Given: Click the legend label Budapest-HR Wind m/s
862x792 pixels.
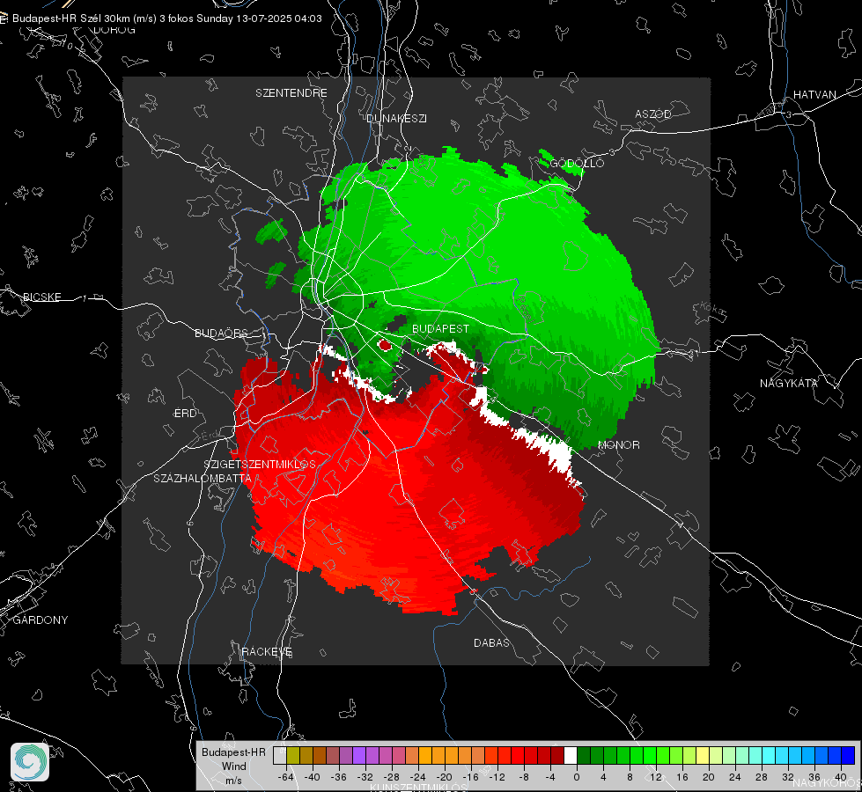Looking at the screenshot, I should 233,766.
